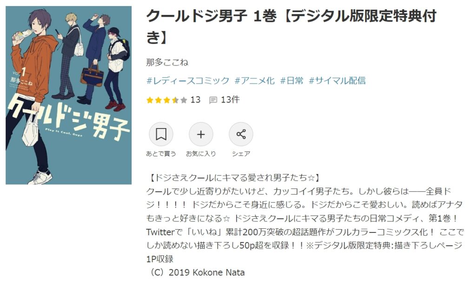This screenshot has height=284, width=476.
Task: Click the star rating row
Action: (x=167, y=100)
